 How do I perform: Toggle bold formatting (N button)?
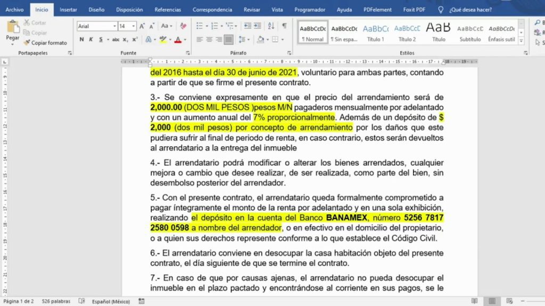[82, 39]
